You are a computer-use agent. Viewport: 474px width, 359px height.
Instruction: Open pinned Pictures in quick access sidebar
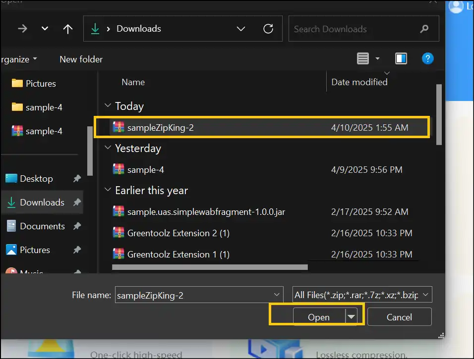point(28,250)
